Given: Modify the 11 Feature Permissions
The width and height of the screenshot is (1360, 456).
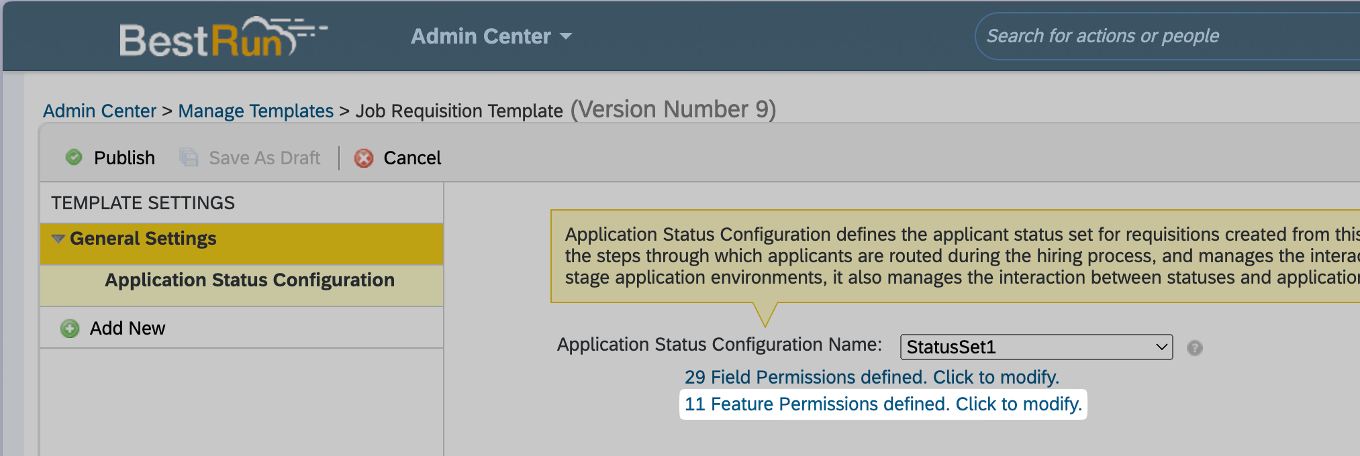Looking at the screenshot, I should (883, 404).
